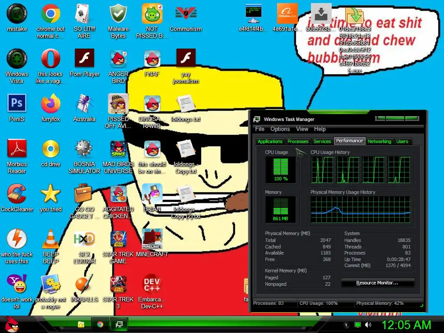This screenshot has width=444, height=333.
Task: Switch to the Users tab
Action: click(402, 141)
